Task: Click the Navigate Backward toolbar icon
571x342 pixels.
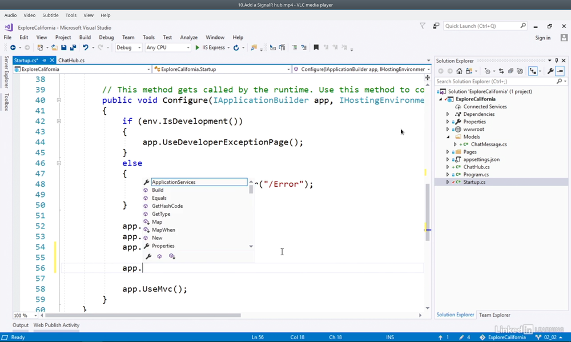Action: (13, 48)
